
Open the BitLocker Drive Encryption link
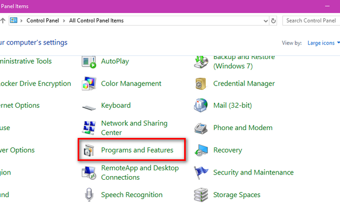pyautogui.click(x=35, y=84)
